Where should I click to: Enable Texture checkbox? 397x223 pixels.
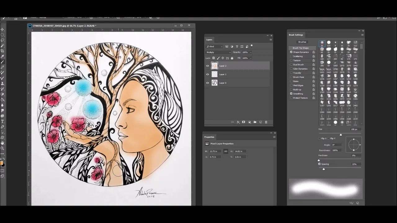tap(291, 60)
